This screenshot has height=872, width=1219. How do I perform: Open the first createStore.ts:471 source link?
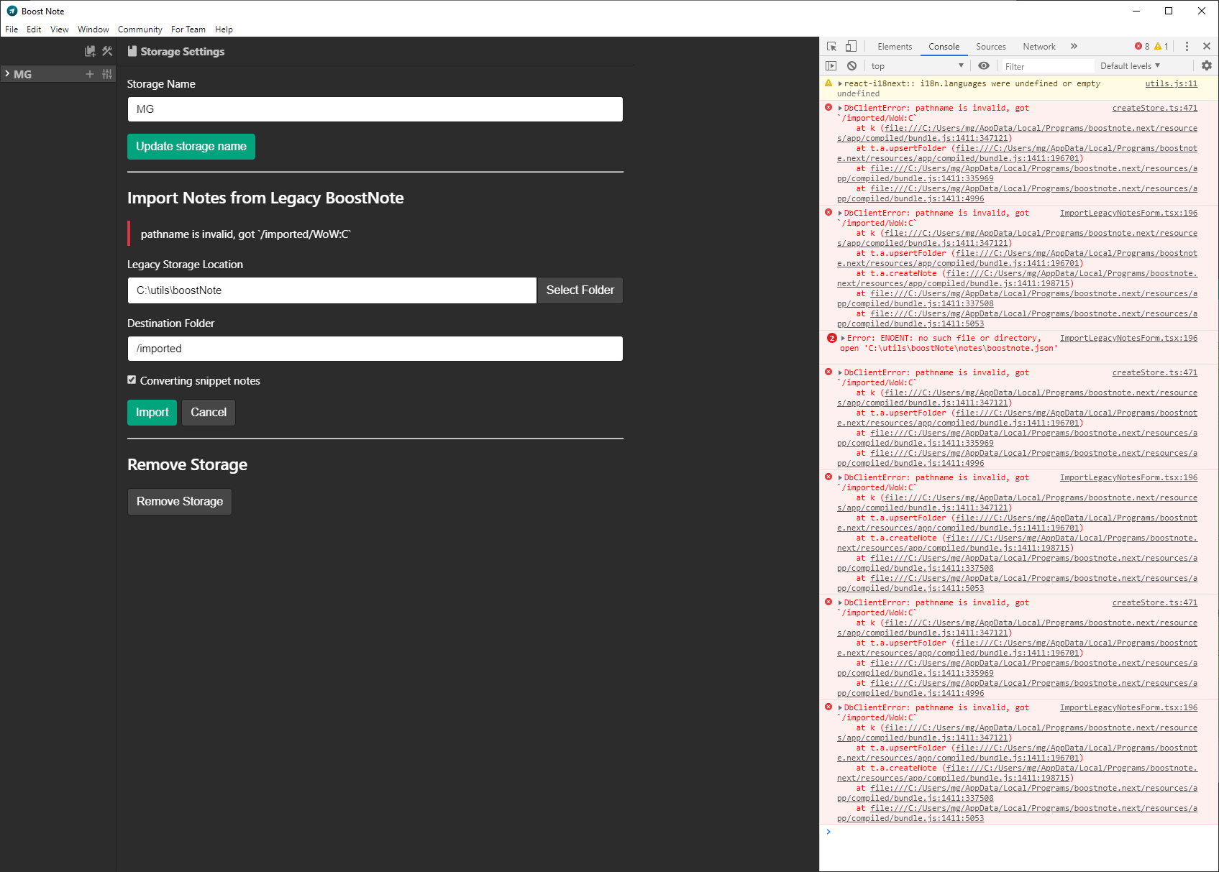pos(1154,108)
